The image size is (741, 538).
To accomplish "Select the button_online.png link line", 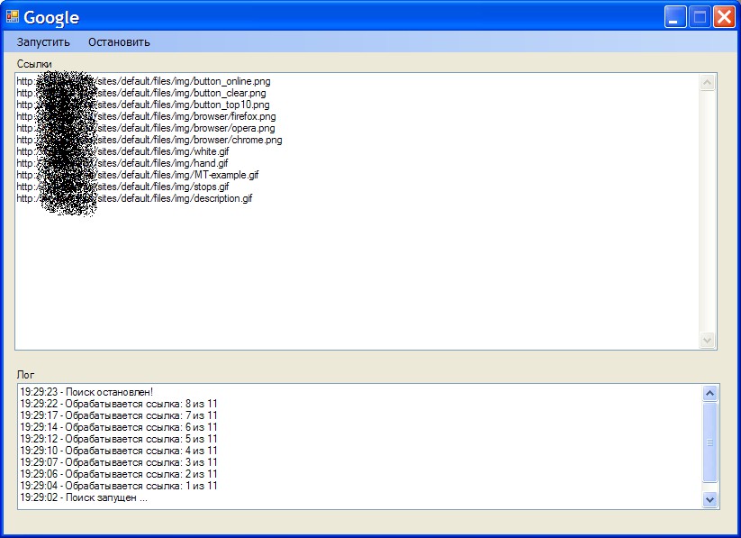I will (144, 81).
